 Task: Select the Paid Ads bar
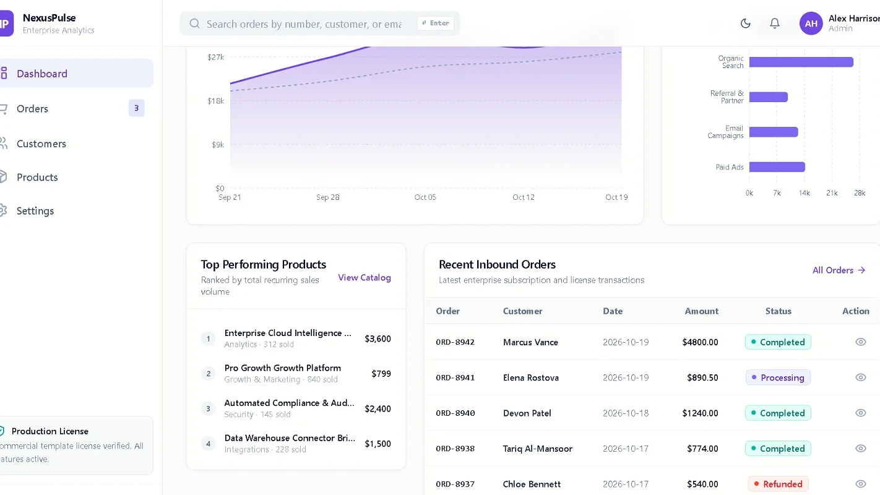[x=777, y=167]
